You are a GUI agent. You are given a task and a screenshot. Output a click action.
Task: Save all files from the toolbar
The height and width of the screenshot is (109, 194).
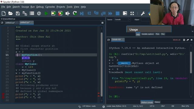pos(25,13)
